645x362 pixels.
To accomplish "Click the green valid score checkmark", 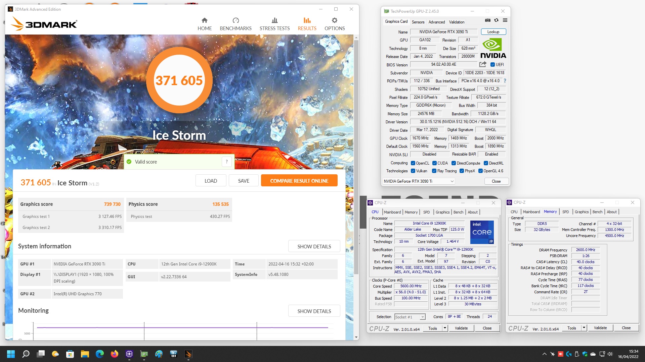I will click(129, 162).
